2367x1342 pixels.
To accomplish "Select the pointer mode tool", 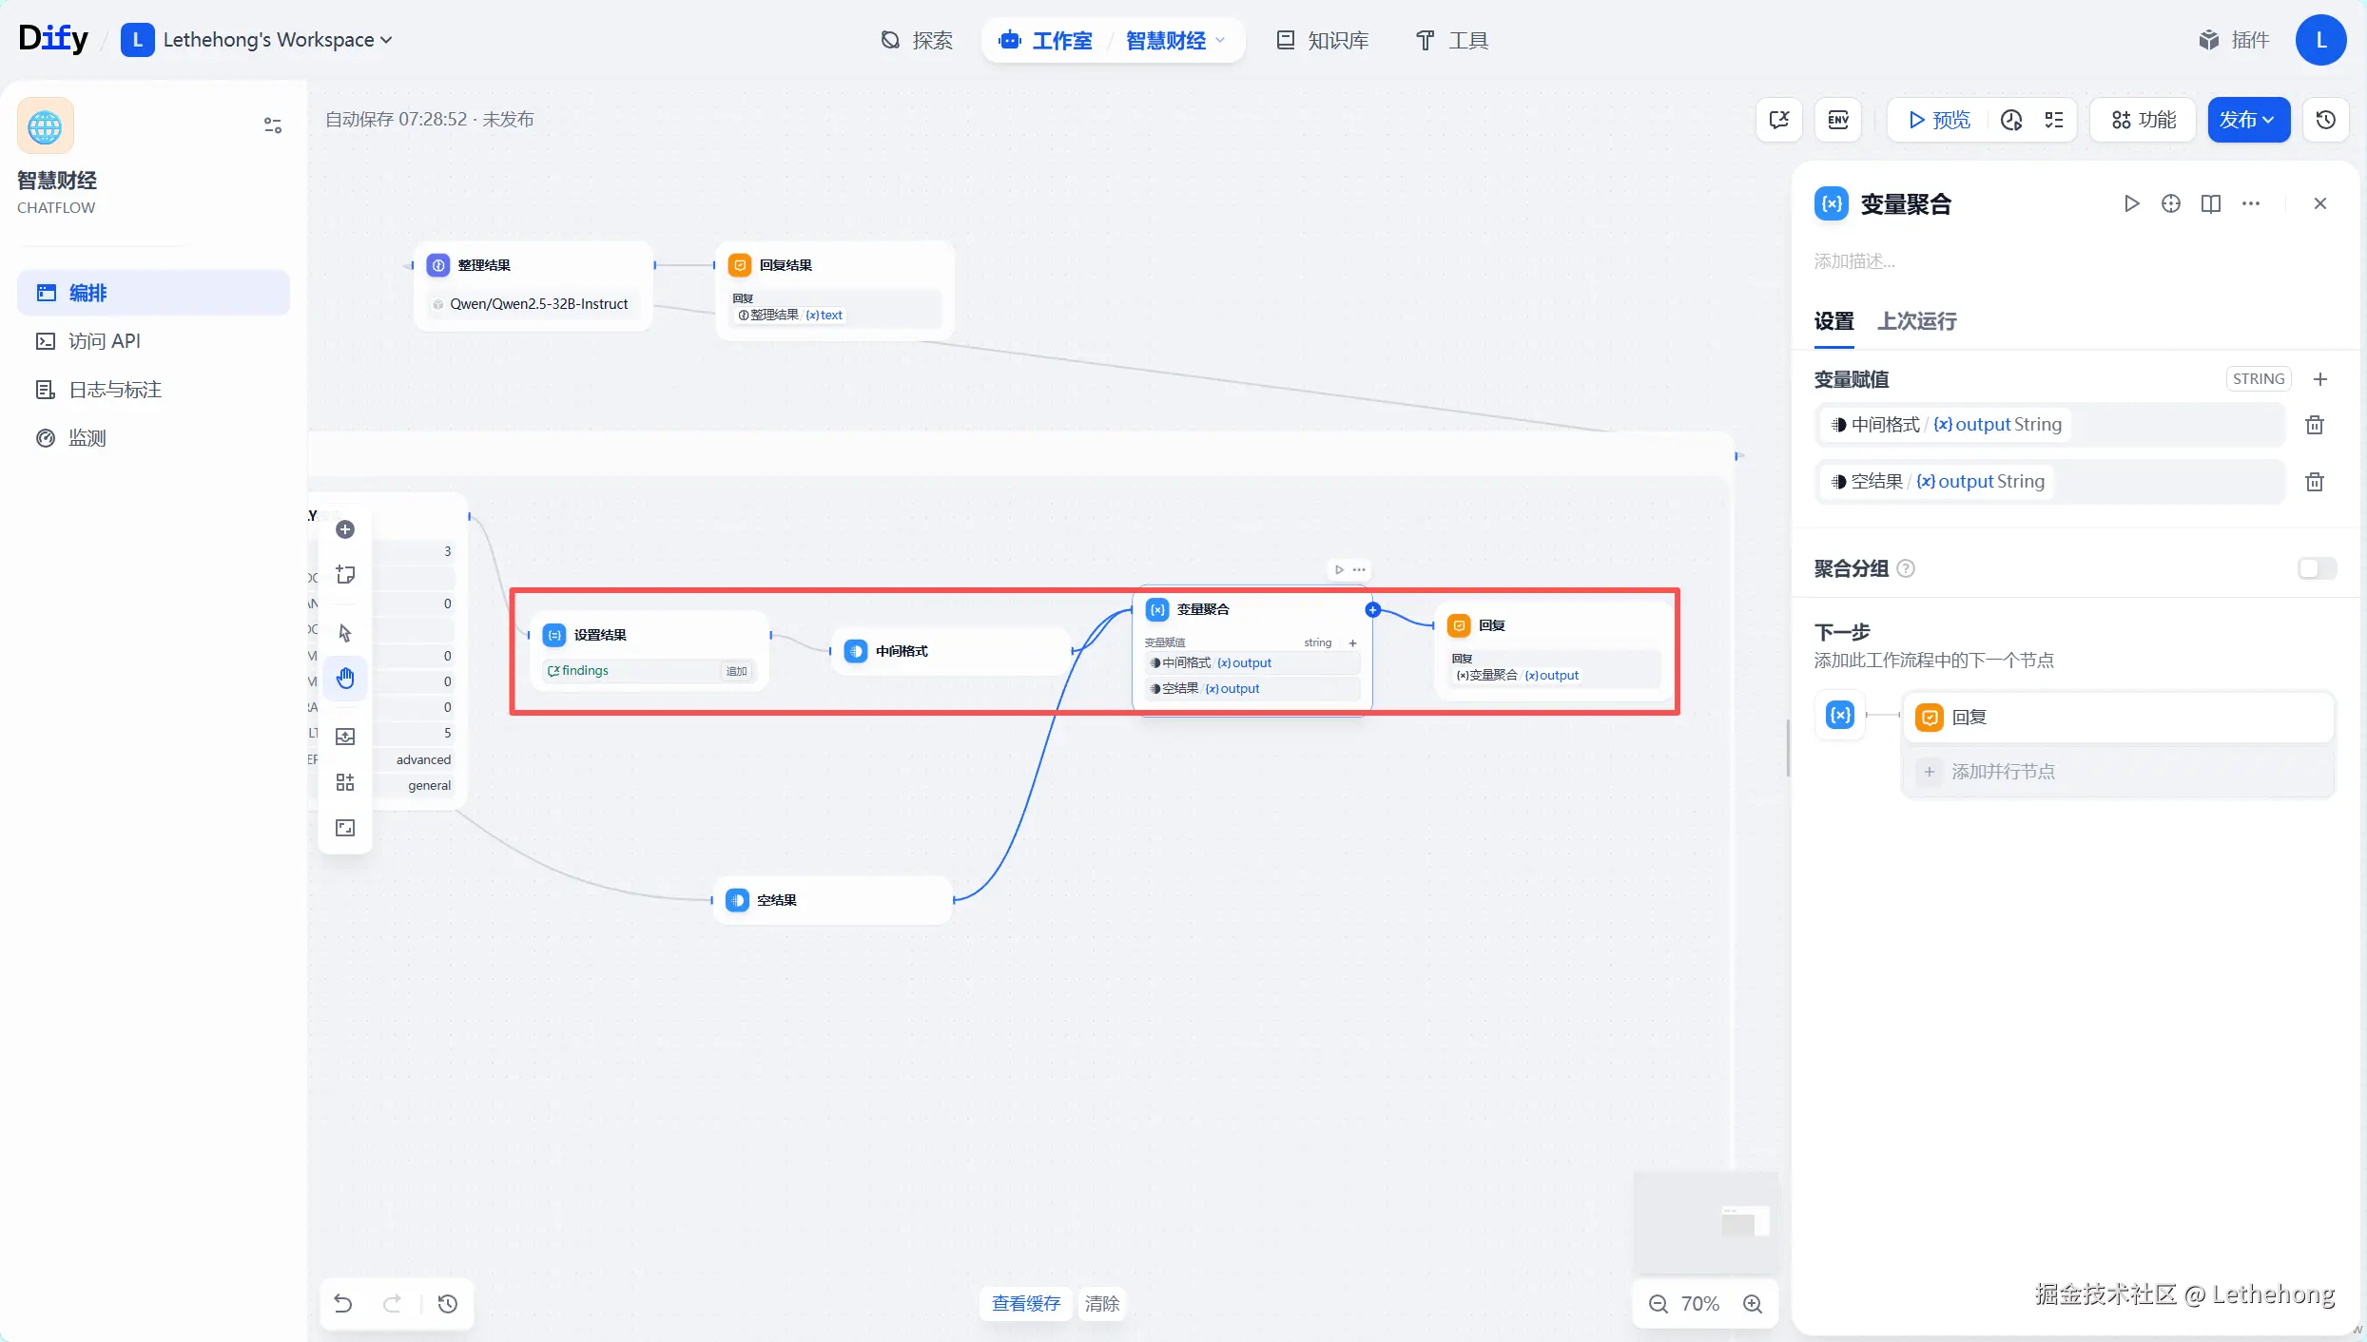I will [345, 633].
